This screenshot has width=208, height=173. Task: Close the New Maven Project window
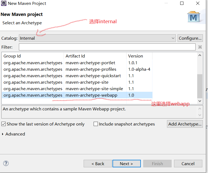198,3
